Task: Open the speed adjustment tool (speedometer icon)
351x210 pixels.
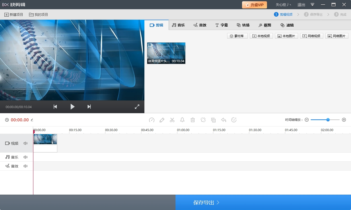Action: click(x=152, y=120)
